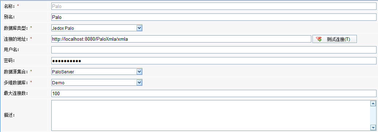
Task: Click the 最大连接数 field containing 100
Action: pyautogui.click(x=214, y=93)
